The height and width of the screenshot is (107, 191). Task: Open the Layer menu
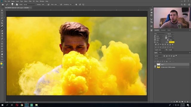coord(17,1)
